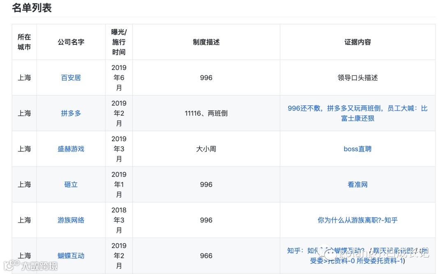Click the 2018年3月 date for 游族网络
This screenshot has width=444, height=274.
coord(119,220)
